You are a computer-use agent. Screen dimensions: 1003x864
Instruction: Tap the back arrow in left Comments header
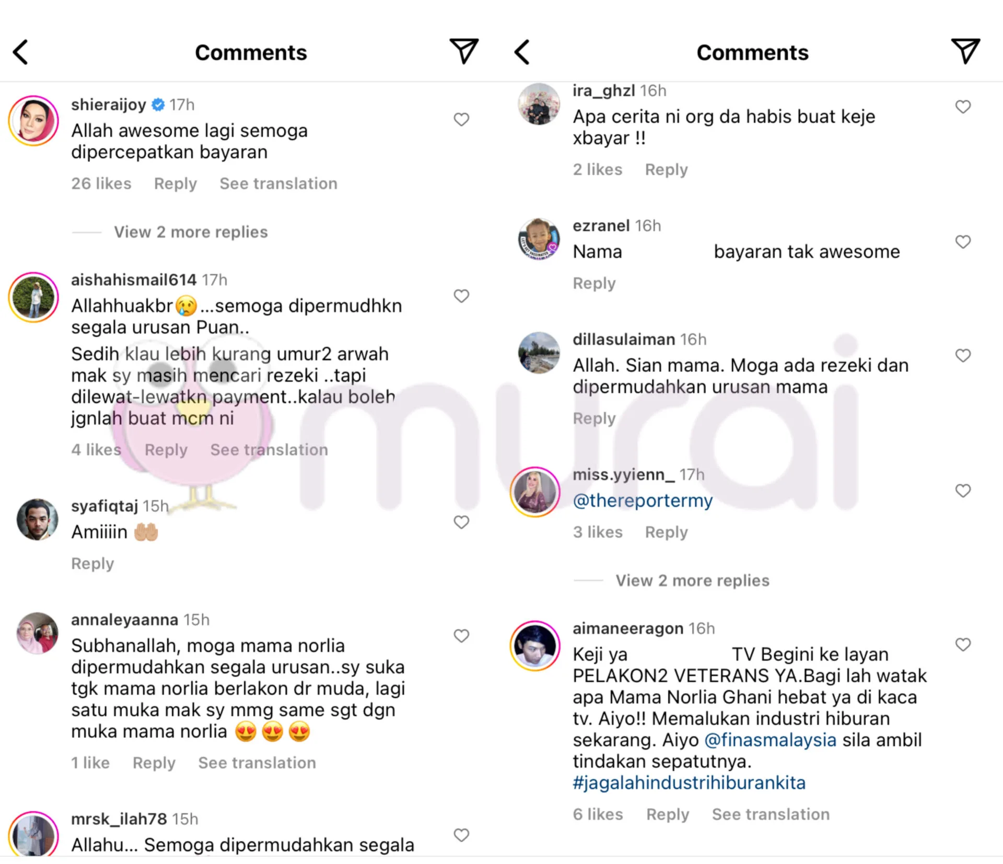(21, 52)
